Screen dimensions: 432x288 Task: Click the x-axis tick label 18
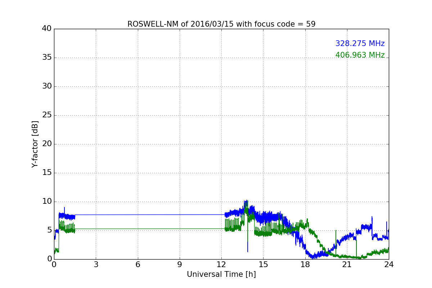[x=305, y=265]
